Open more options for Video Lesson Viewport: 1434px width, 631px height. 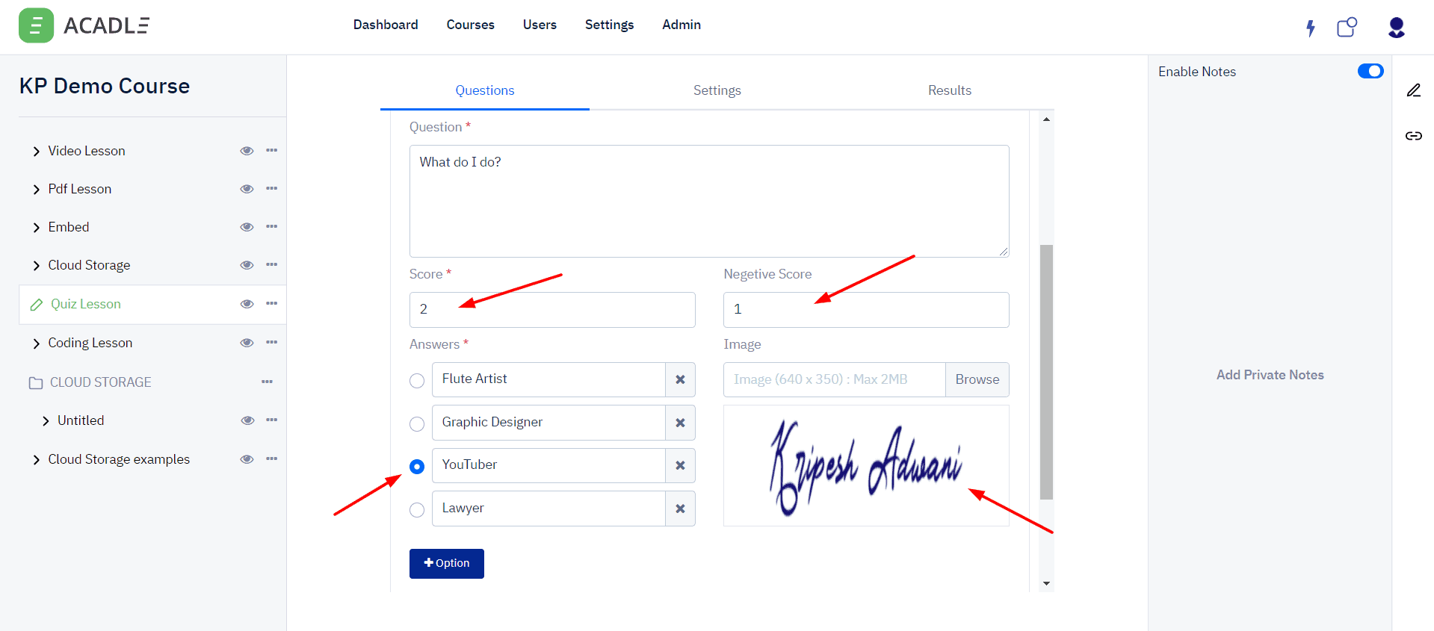click(x=271, y=150)
